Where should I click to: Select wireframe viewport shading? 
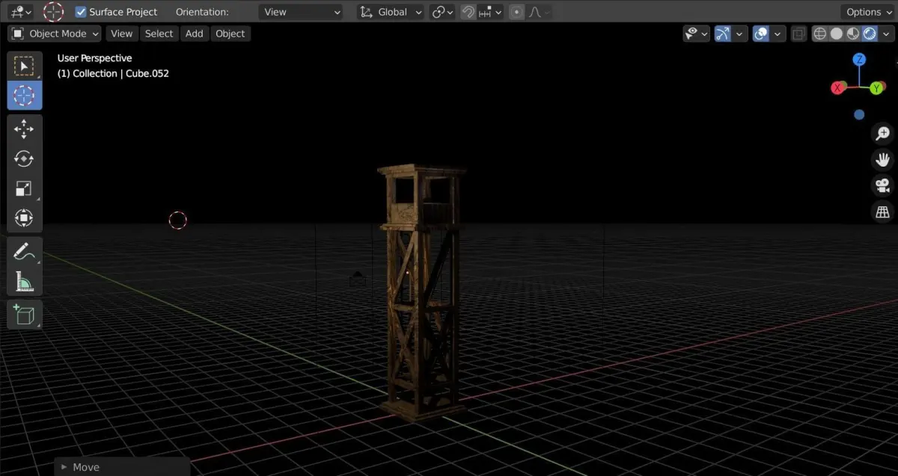click(820, 34)
